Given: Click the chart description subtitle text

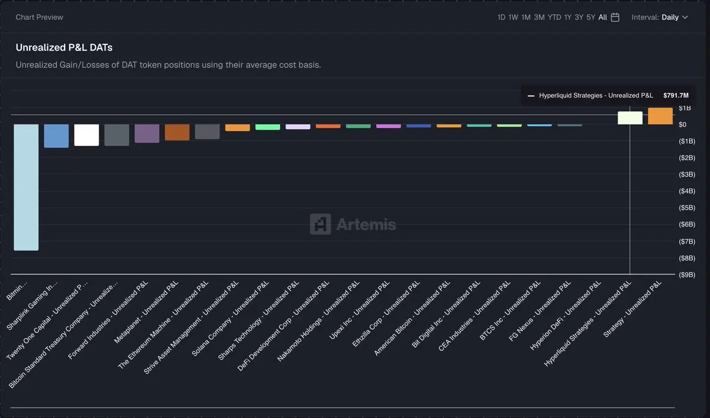Looking at the screenshot, I should click(x=168, y=64).
